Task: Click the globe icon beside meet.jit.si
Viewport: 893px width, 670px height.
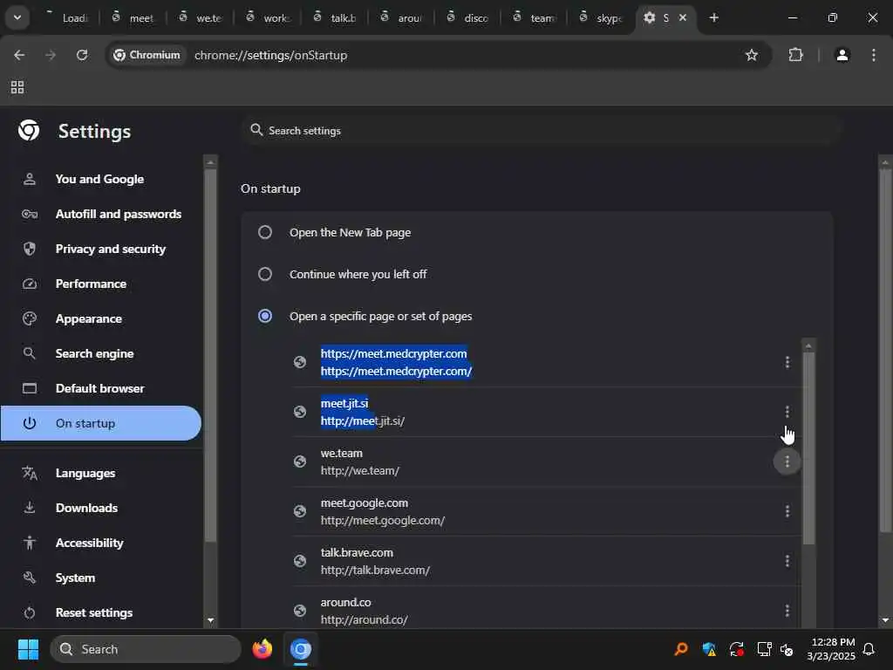Action: click(x=300, y=412)
